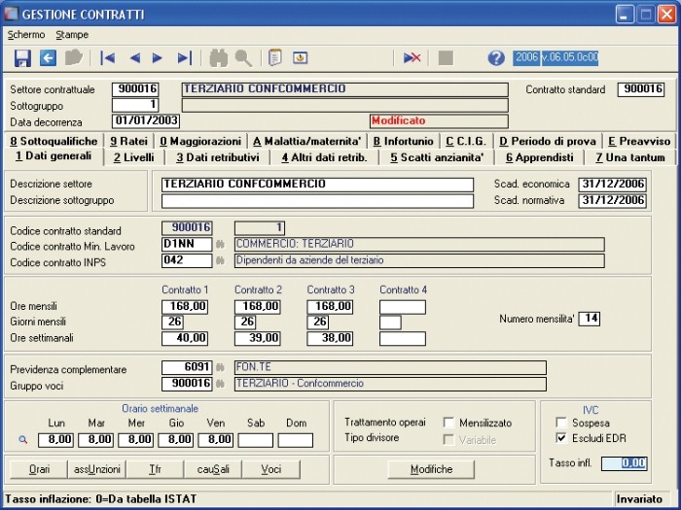
Task: Open the 8 Sottoqualifiche tab
Action: (54, 141)
